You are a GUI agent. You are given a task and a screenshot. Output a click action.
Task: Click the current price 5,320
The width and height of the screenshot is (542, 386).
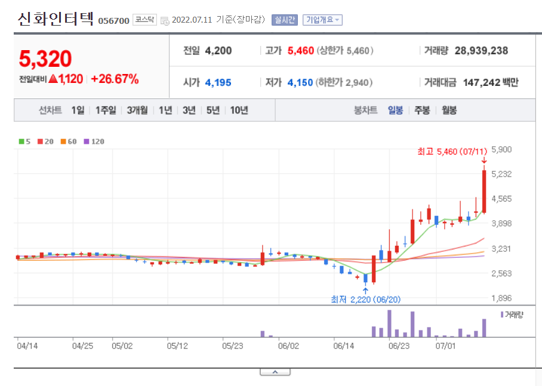click(x=45, y=58)
